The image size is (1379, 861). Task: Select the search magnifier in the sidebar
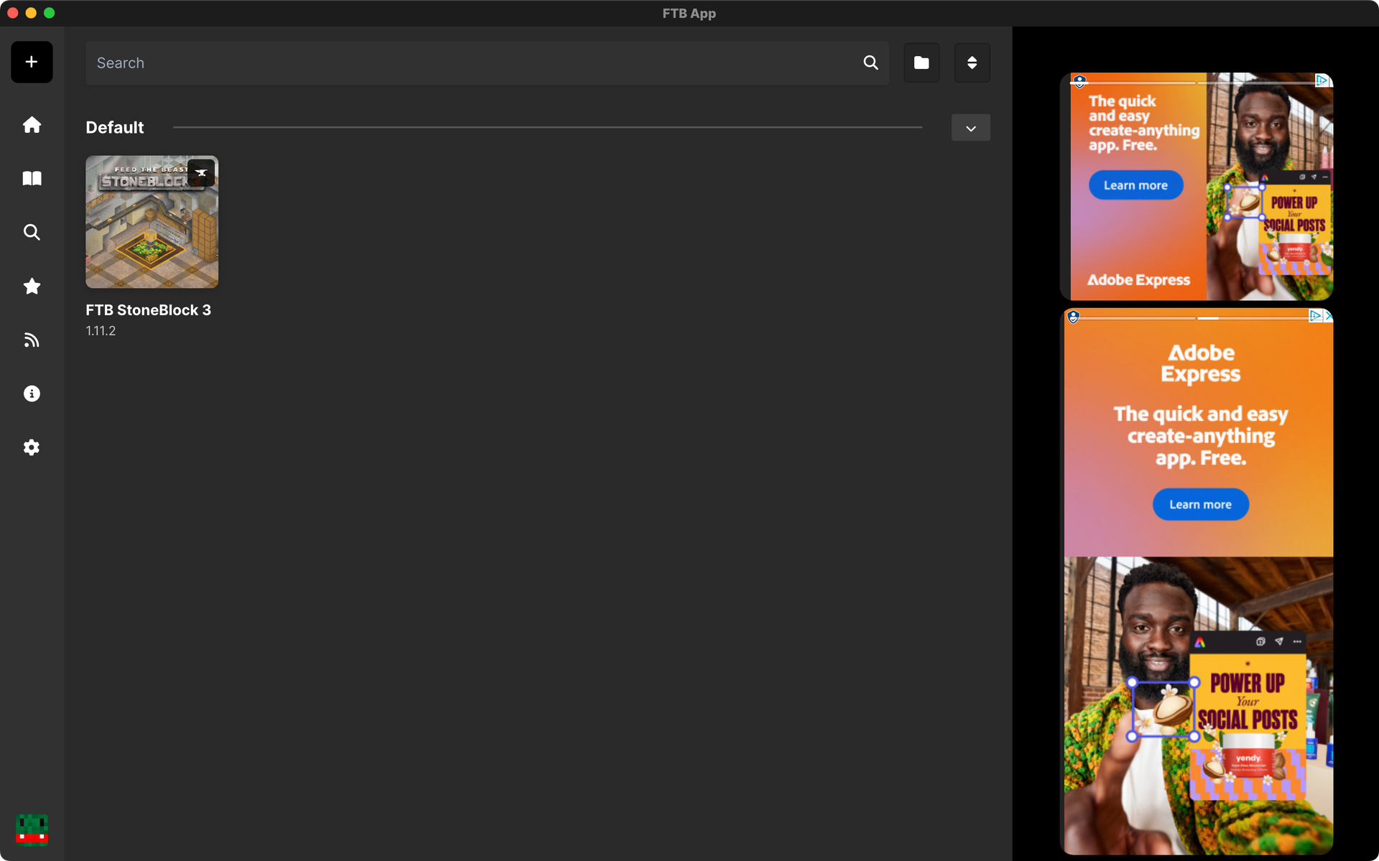32,232
